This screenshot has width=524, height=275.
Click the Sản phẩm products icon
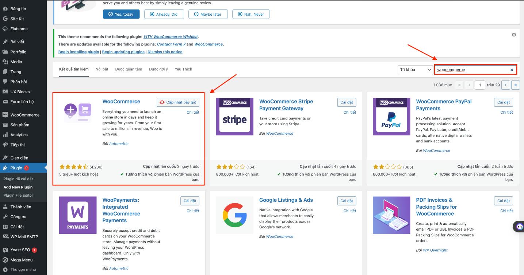(x=5, y=125)
